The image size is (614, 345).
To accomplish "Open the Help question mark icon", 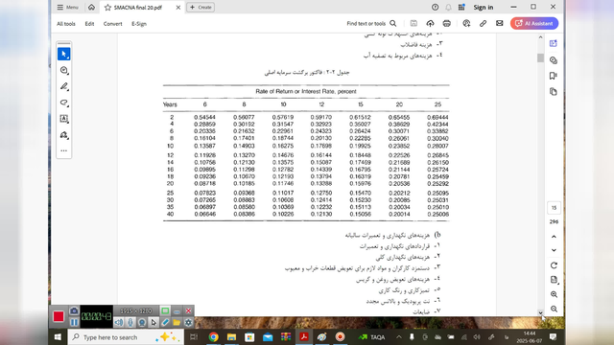I will coord(435,7).
